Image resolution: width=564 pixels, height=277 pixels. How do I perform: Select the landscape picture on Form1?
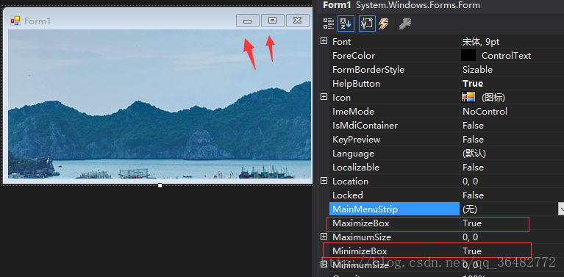pyautogui.click(x=160, y=104)
